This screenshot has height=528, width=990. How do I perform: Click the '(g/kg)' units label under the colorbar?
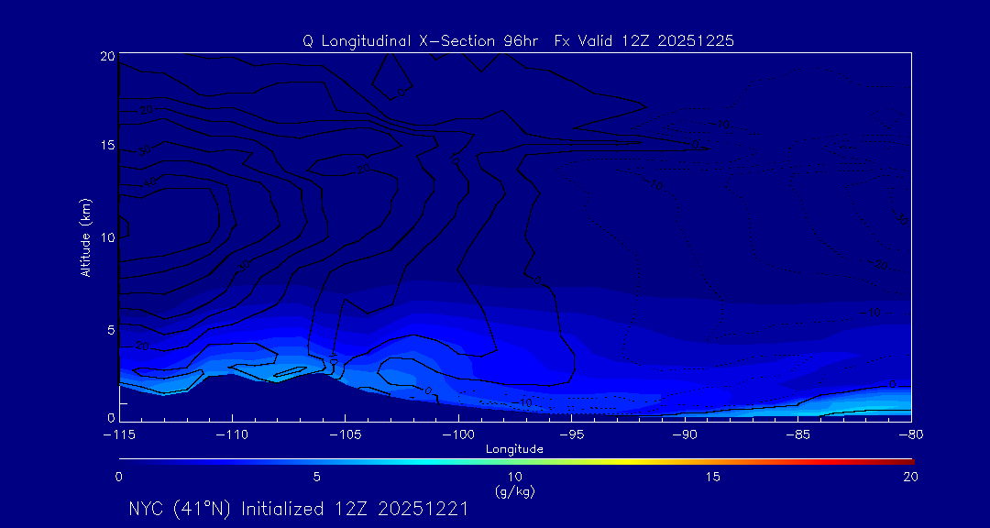coord(514,491)
